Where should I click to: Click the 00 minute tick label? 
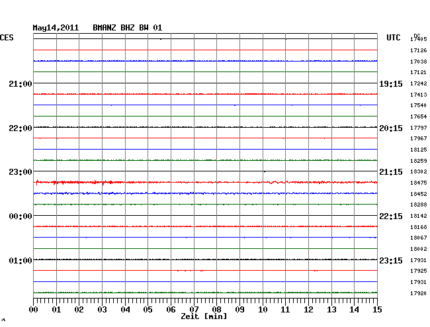point(34,310)
